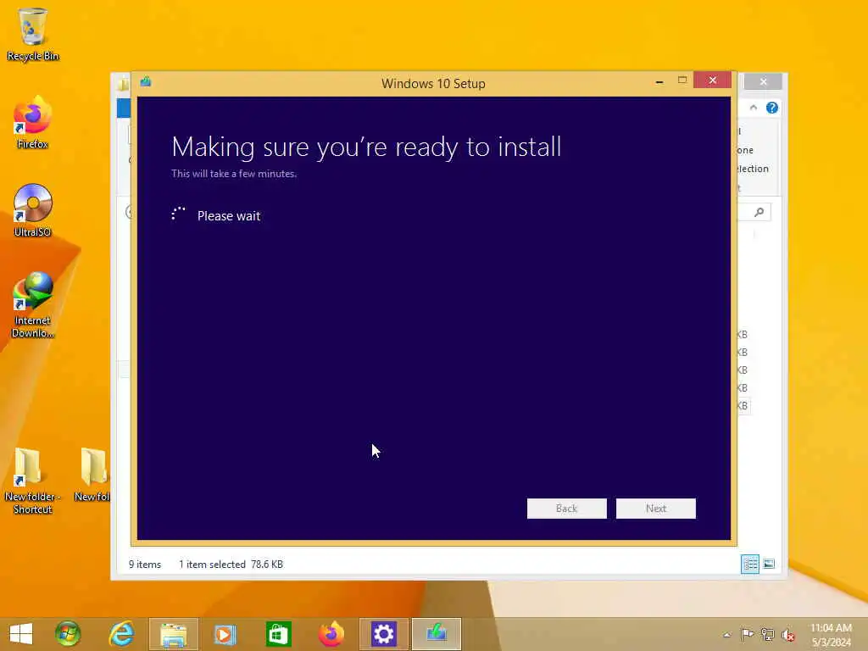Click 'This will take a few minutes.' text
Screen dimensions: 868x651
tap(234, 174)
